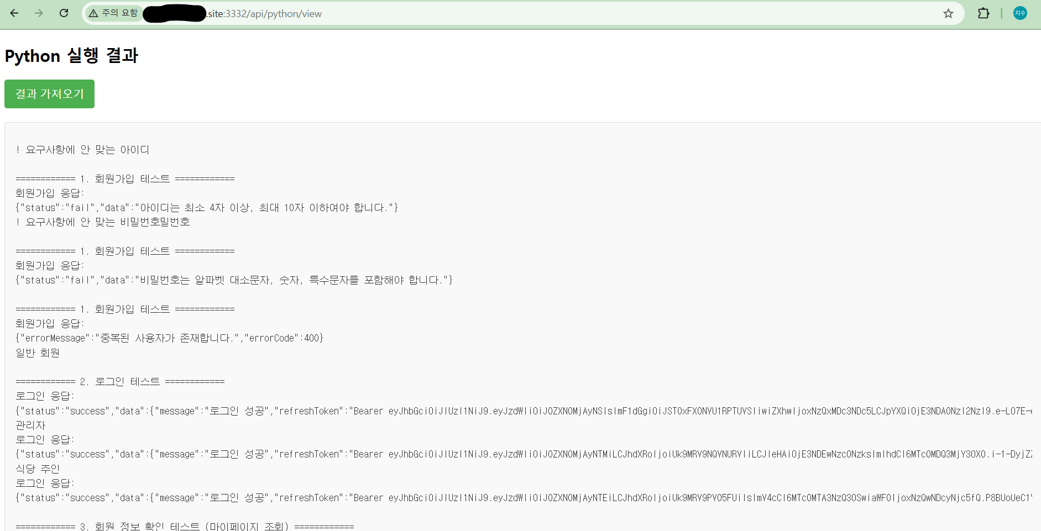The height and width of the screenshot is (531, 1041).
Task: Click the Python 실행 결과 heading
Action: point(71,56)
